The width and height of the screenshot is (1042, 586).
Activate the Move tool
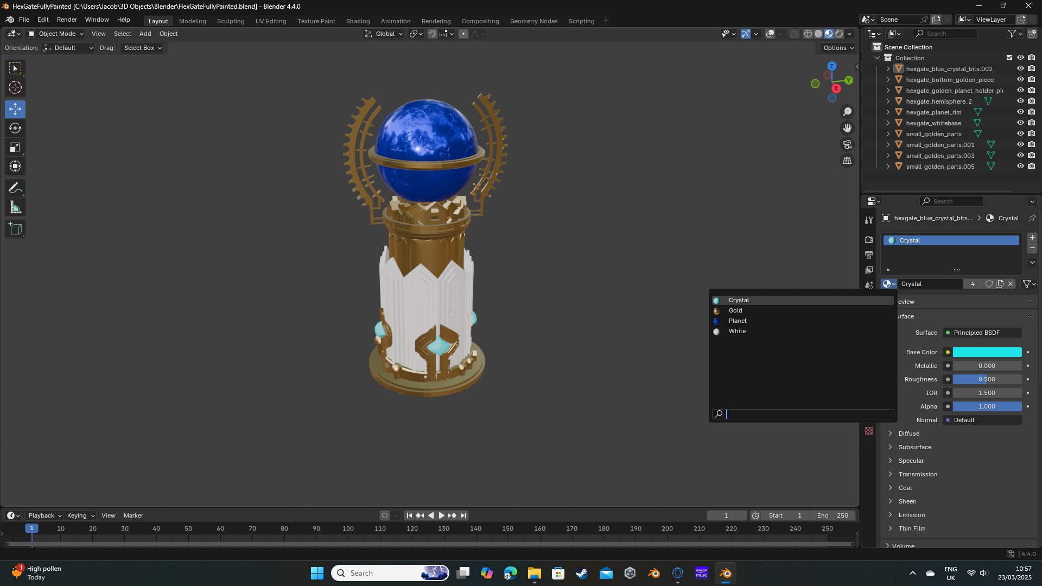[15, 109]
